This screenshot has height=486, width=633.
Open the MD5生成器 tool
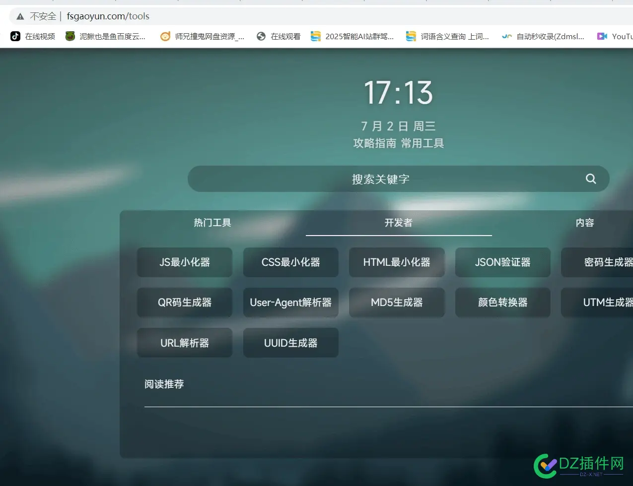pyautogui.click(x=397, y=303)
